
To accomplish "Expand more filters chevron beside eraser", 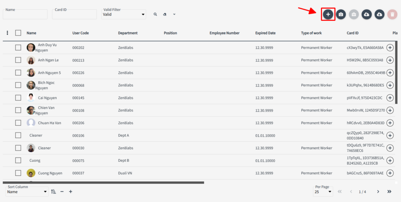I will pyautogui.click(x=174, y=14).
